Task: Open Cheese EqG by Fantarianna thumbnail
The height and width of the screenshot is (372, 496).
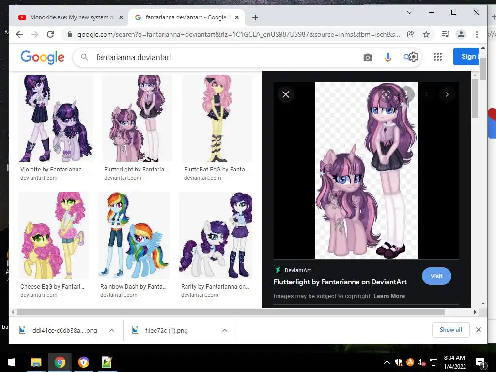Action: [53, 235]
